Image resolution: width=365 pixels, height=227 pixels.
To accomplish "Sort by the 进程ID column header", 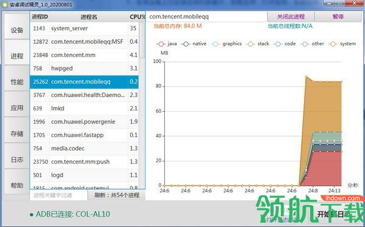I will point(40,17).
